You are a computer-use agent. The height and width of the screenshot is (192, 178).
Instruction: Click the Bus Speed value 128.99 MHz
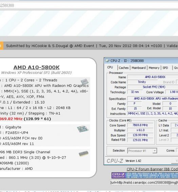click(x=140, y=135)
